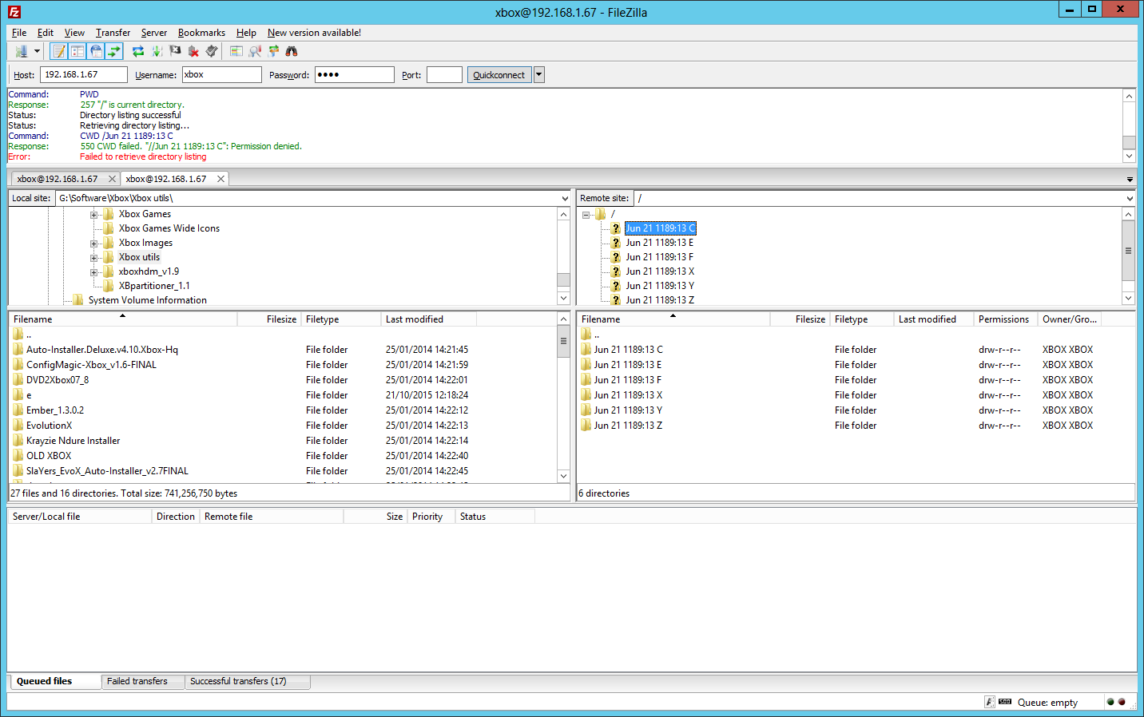Reconnect to the last used server
Screen dimensions: 1144x717
(212, 51)
